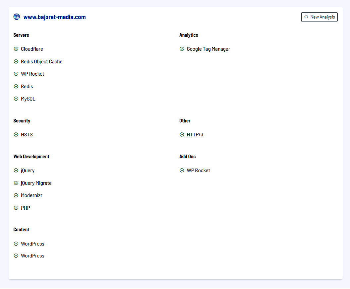Click the check icon beside HTTP/3
Viewport: 350px width, 289px height.
pyautogui.click(x=182, y=135)
